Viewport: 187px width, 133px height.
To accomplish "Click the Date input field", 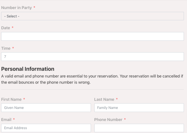I will [92, 36].
